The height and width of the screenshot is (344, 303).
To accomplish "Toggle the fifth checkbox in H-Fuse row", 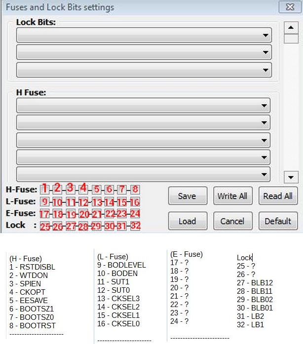I will (x=96, y=189).
